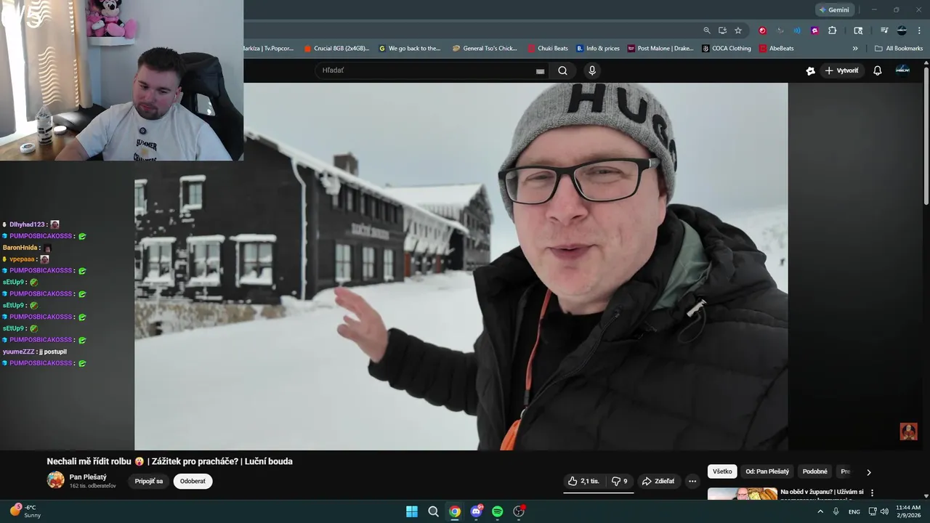Screen dimensions: 930x523
Task: Open the red circular extension icon
Action: [762, 31]
